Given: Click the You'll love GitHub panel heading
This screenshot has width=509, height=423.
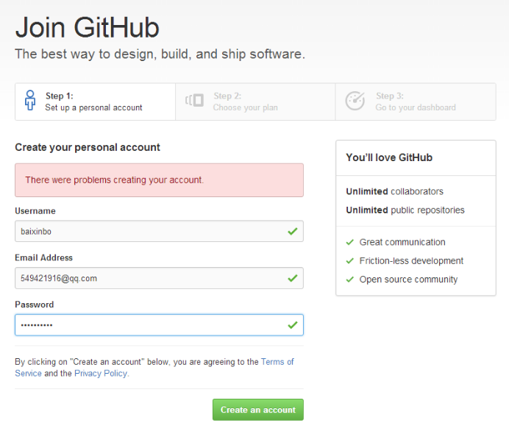Looking at the screenshot, I should (x=389, y=157).
